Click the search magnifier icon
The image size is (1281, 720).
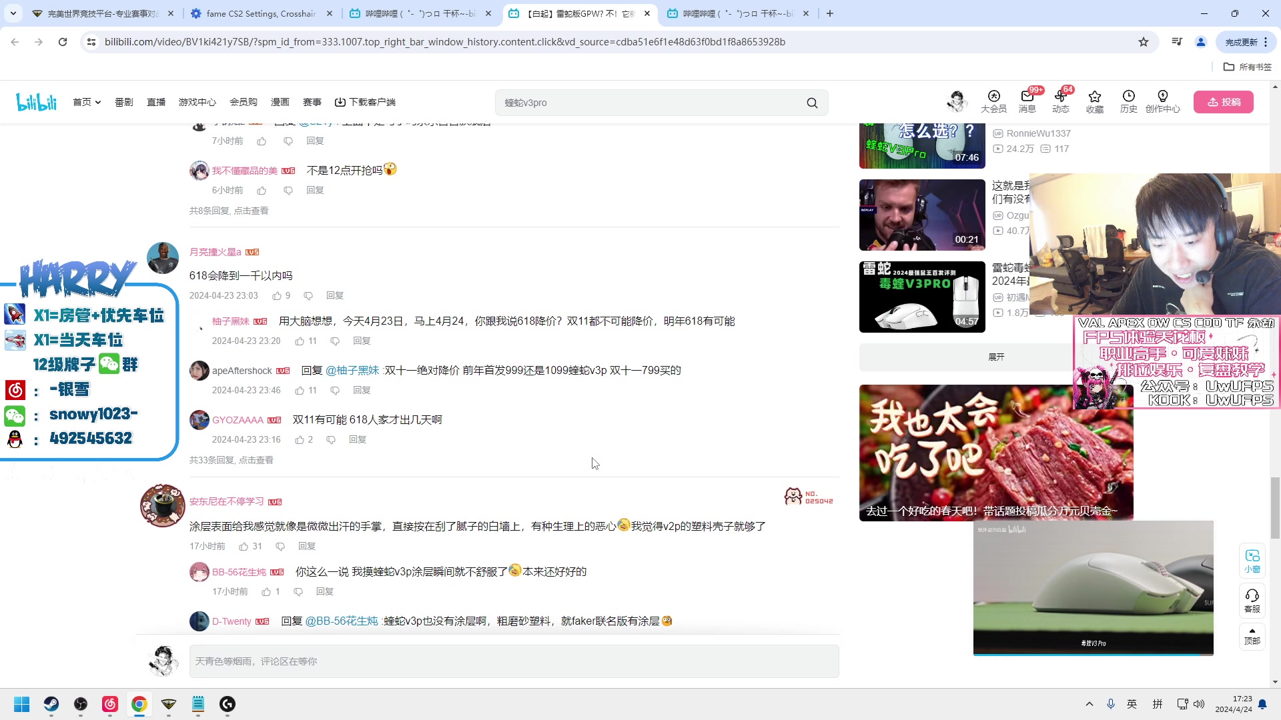click(x=812, y=103)
